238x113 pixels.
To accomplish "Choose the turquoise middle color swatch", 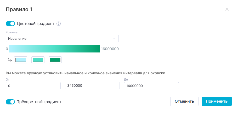I will 38,60.
